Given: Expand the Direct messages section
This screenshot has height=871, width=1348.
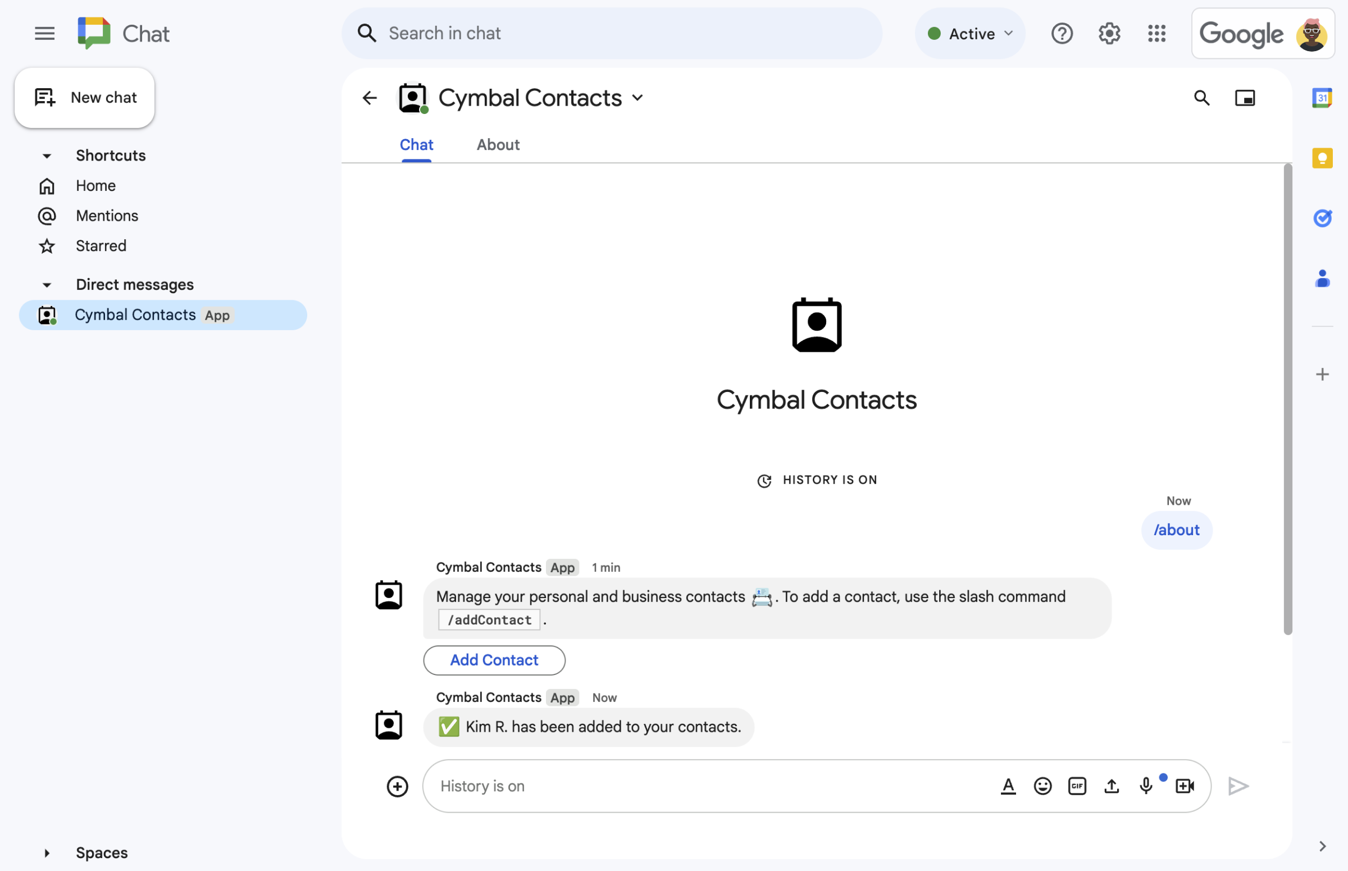Looking at the screenshot, I should tap(46, 284).
